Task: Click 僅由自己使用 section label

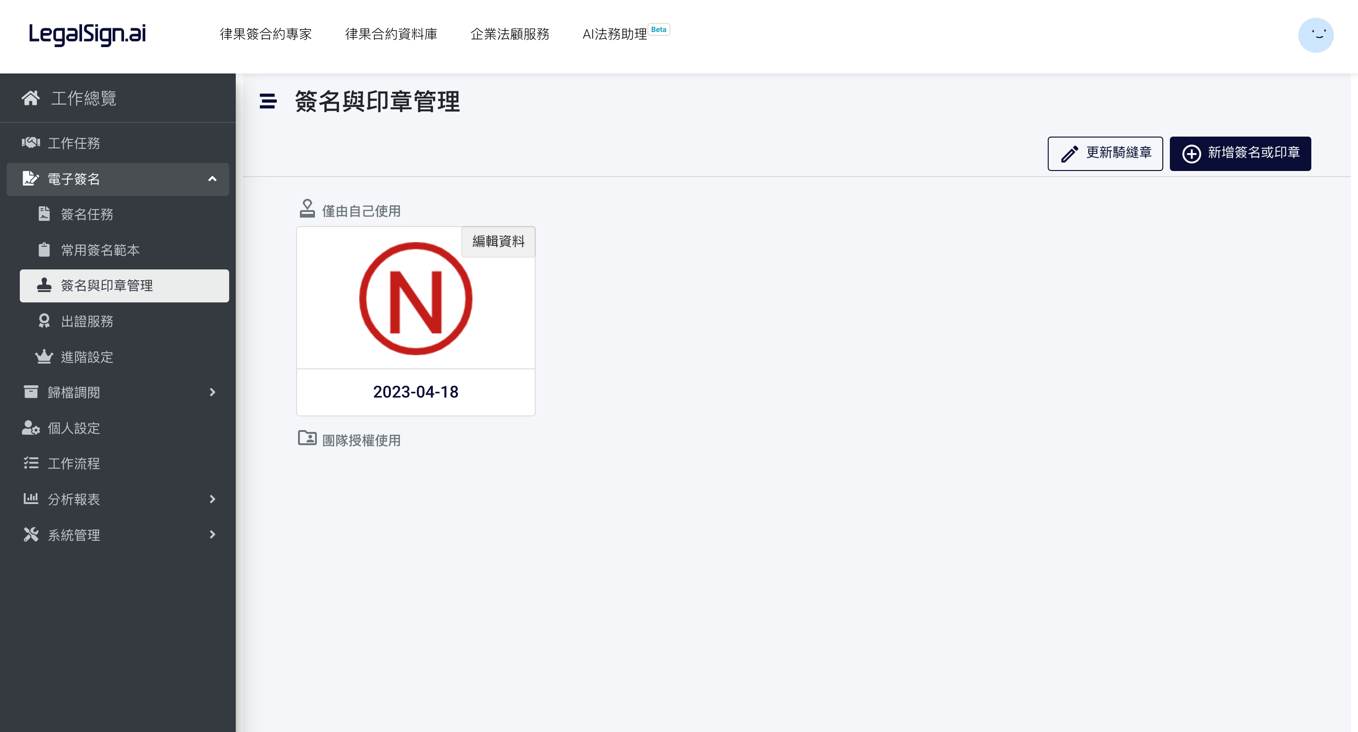Action: coord(361,211)
